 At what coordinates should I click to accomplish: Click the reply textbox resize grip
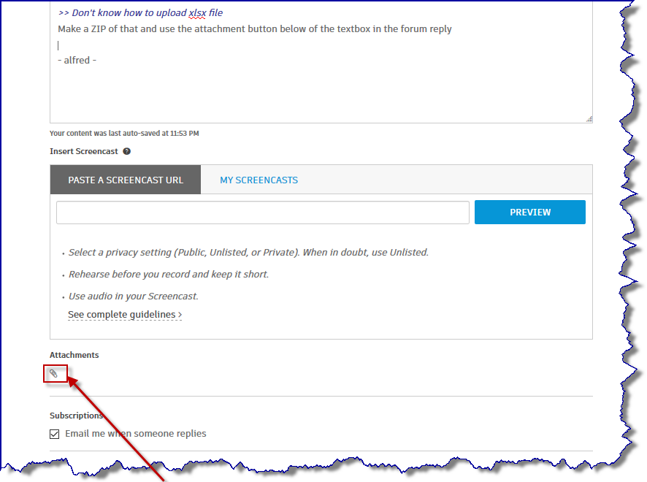[589, 118]
